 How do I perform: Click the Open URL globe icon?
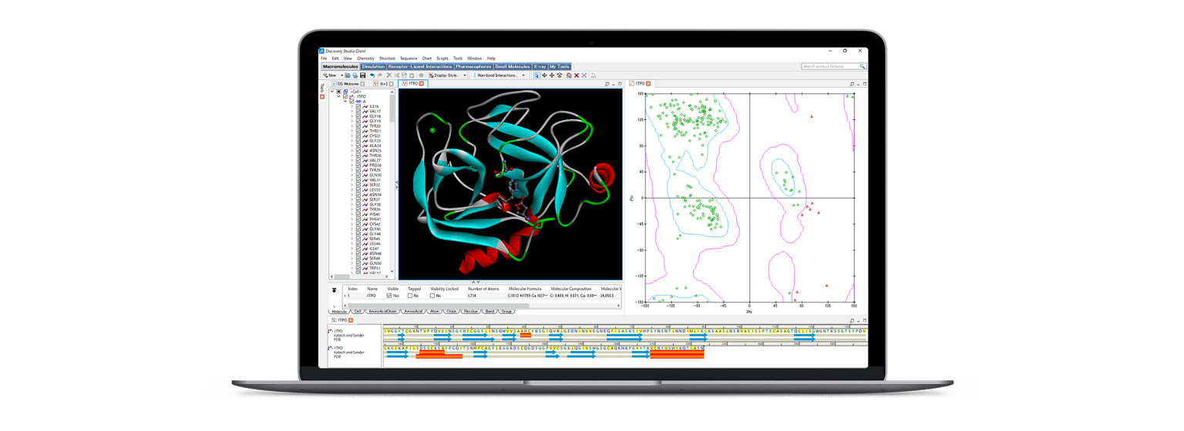[355, 75]
